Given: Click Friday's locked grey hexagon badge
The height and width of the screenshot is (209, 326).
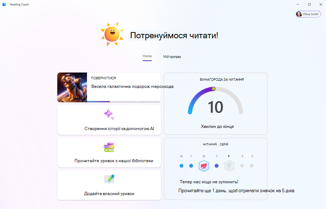Looking at the screenshot, I should [229, 166].
